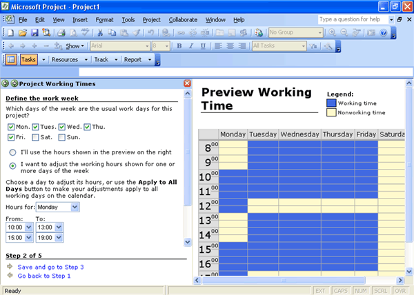Open the From 15:00 time dropdown
414x295 pixels.
click(28, 238)
